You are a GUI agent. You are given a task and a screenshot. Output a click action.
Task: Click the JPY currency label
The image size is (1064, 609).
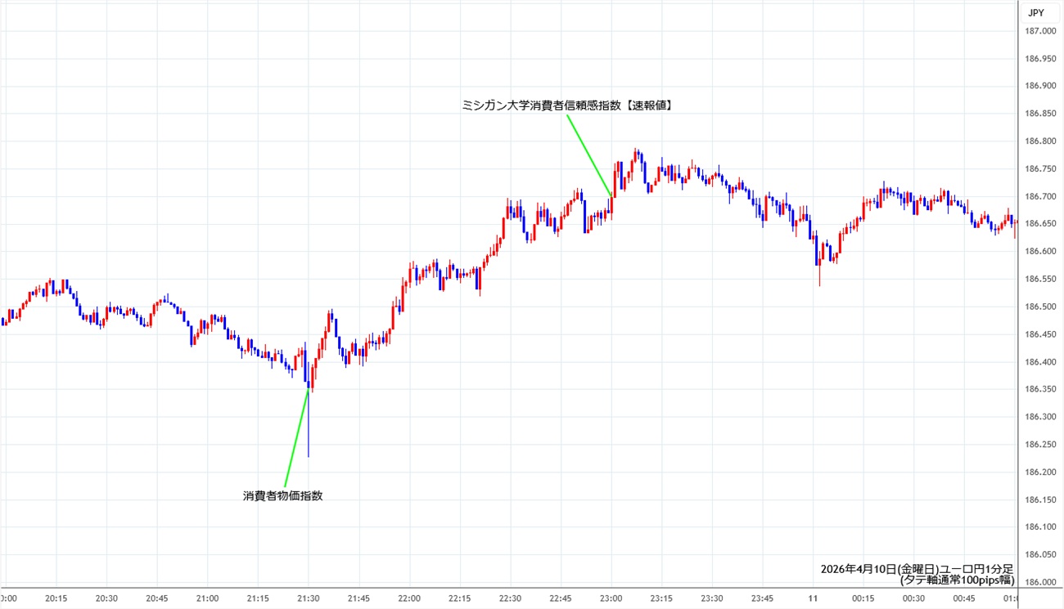pyautogui.click(x=1035, y=12)
